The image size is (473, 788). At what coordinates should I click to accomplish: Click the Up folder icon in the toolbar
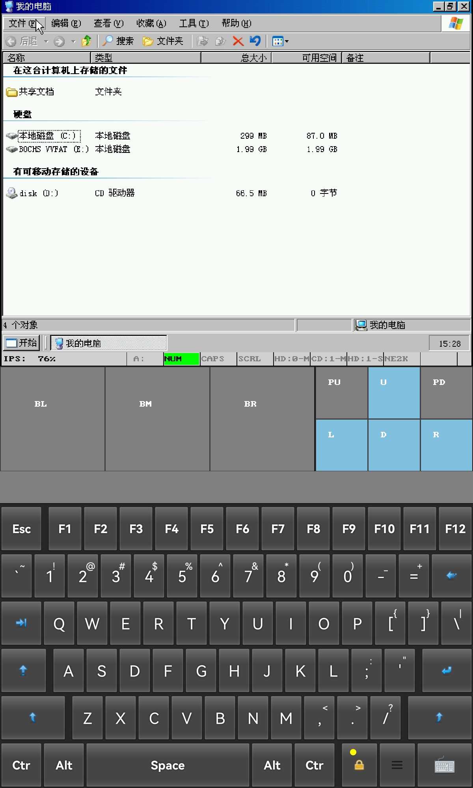coord(86,41)
